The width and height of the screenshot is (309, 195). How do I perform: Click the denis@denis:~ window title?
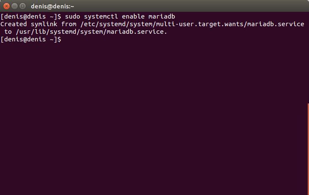(52, 6)
